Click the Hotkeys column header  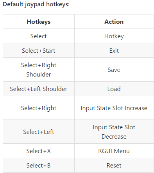tap(39, 21)
